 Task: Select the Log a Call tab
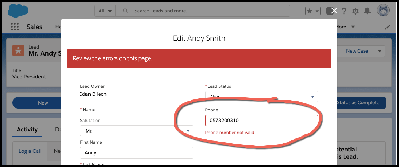(30, 151)
